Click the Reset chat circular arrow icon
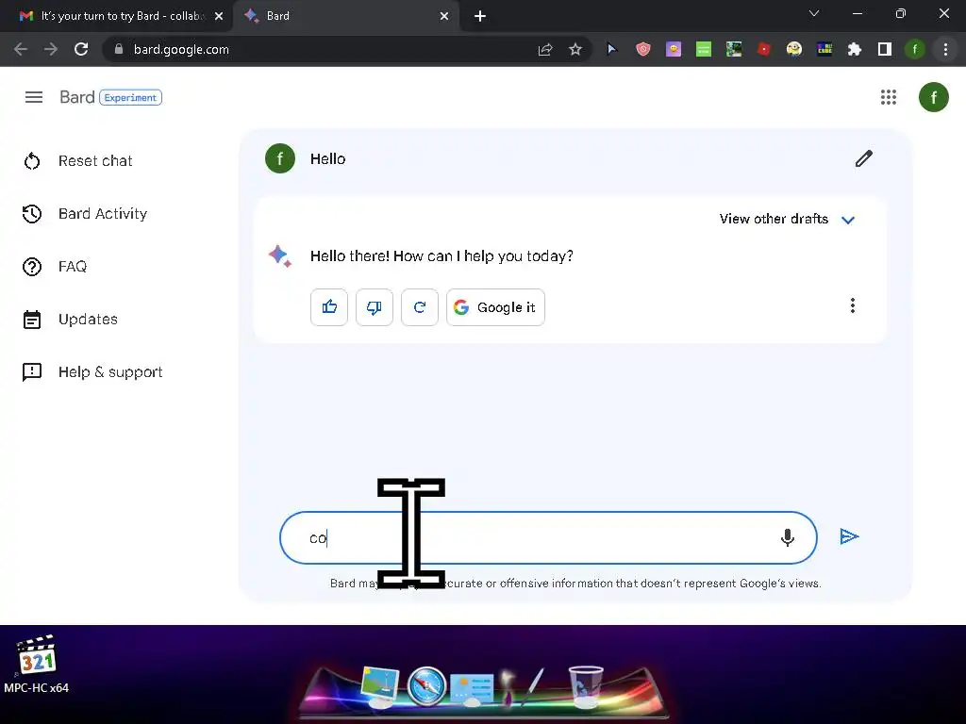Viewport: 966px width, 724px height. 32,161
